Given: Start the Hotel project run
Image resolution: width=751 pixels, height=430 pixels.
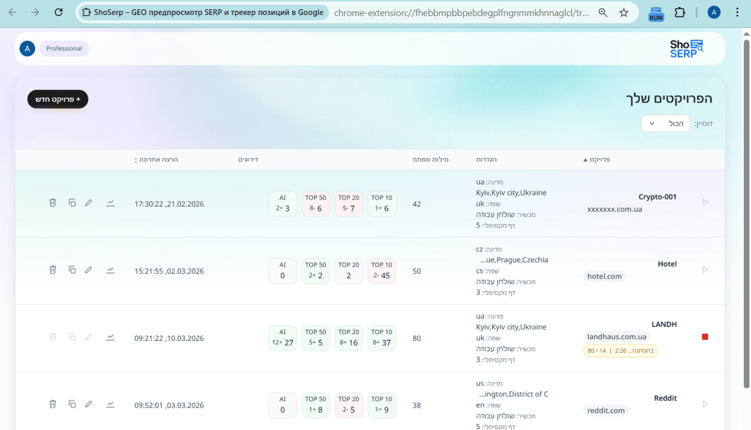Looking at the screenshot, I should pos(705,269).
